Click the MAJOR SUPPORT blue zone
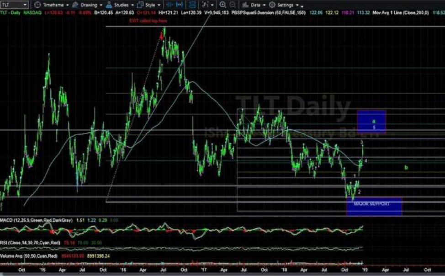Image resolution: width=445 pixels, height=276 pixels. [x=375, y=206]
